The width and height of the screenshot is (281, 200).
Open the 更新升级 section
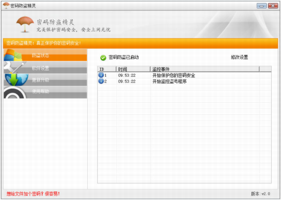[x=46, y=80]
